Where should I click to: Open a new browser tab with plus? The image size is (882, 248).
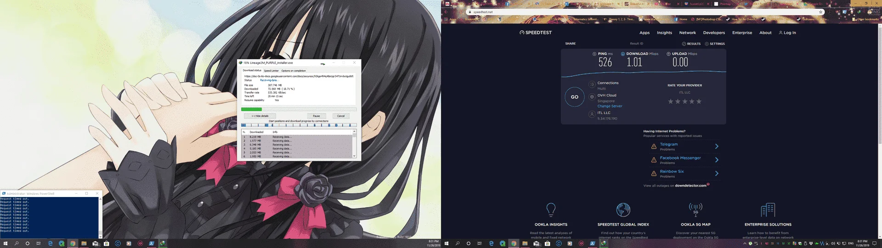[836, 4]
